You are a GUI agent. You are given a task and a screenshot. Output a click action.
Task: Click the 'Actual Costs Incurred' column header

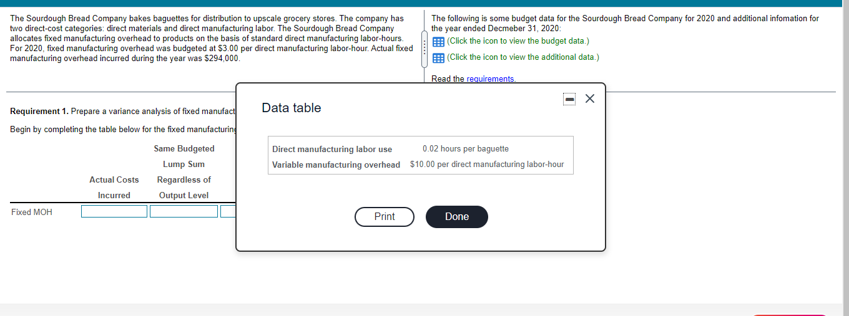pyautogui.click(x=114, y=188)
